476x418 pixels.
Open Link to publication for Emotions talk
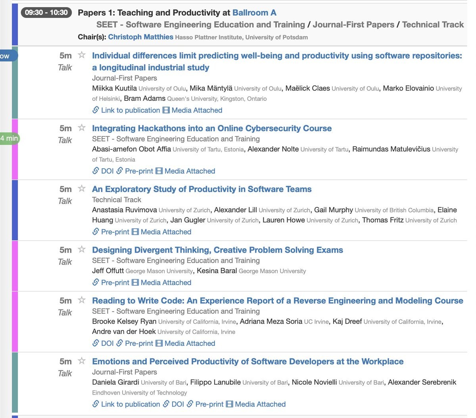126,404
